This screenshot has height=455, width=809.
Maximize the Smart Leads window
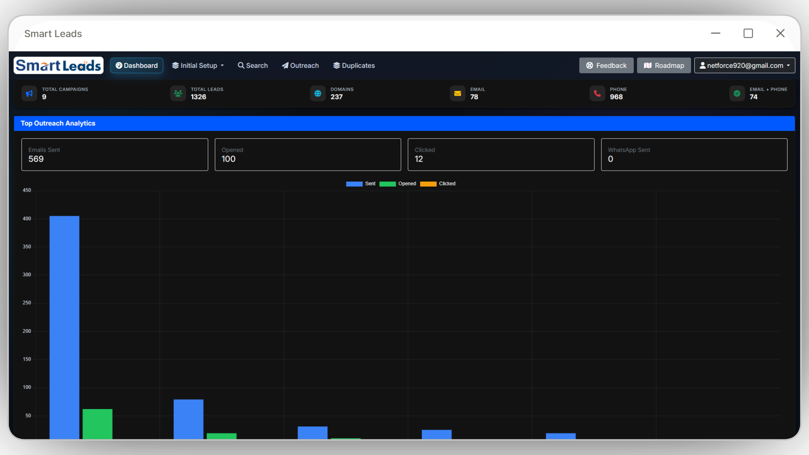(748, 33)
